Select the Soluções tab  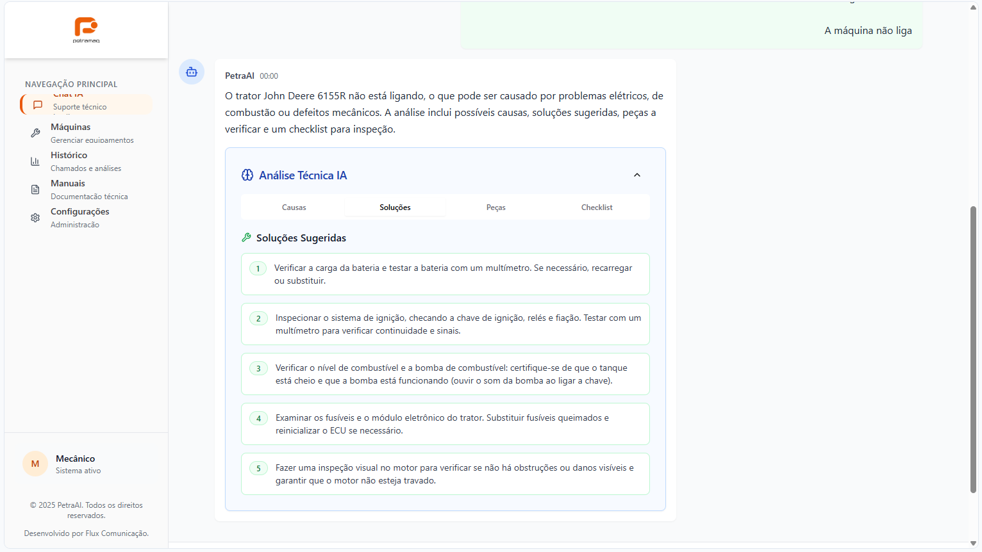395,207
